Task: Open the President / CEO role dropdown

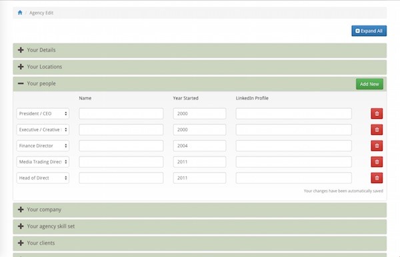Action: [43, 113]
